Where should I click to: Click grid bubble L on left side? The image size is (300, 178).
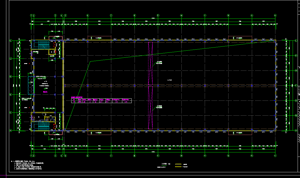click(x=11, y=41)
